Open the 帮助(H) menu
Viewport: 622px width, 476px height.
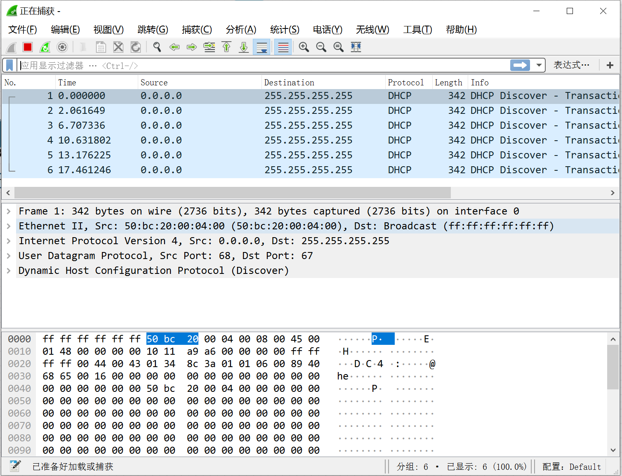point(461,30)
